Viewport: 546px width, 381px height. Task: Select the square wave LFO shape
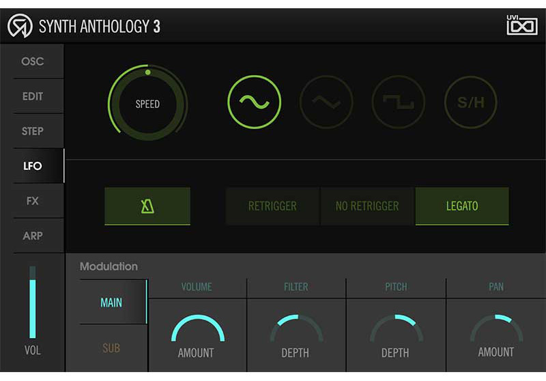(399, 102)
